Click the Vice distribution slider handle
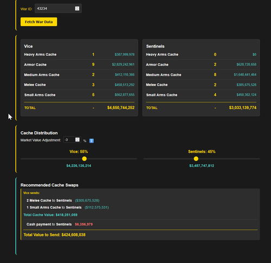The width and height of the screenshot is (271, 263). pos(85,159)
